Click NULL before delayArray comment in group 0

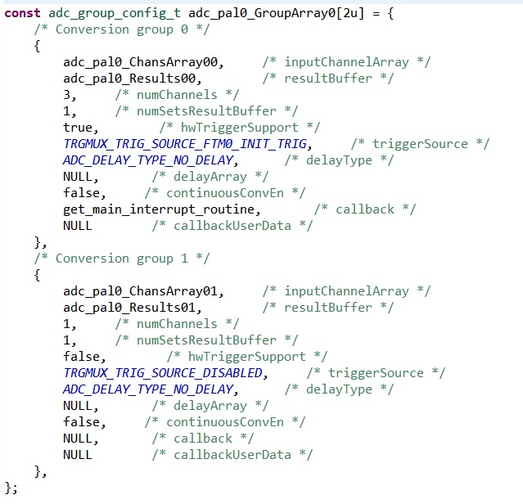(78, 177)
